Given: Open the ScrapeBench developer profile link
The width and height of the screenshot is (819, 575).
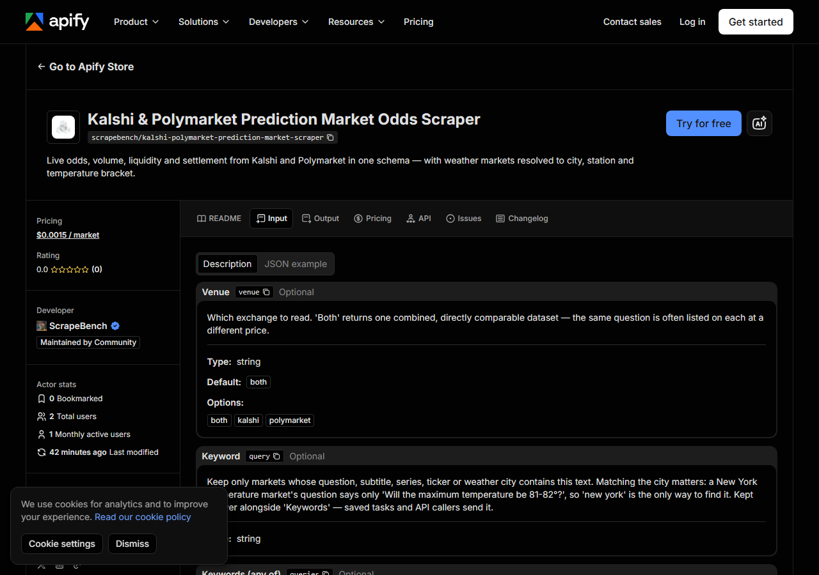Looking at the screenshot, I should (78, 326).
